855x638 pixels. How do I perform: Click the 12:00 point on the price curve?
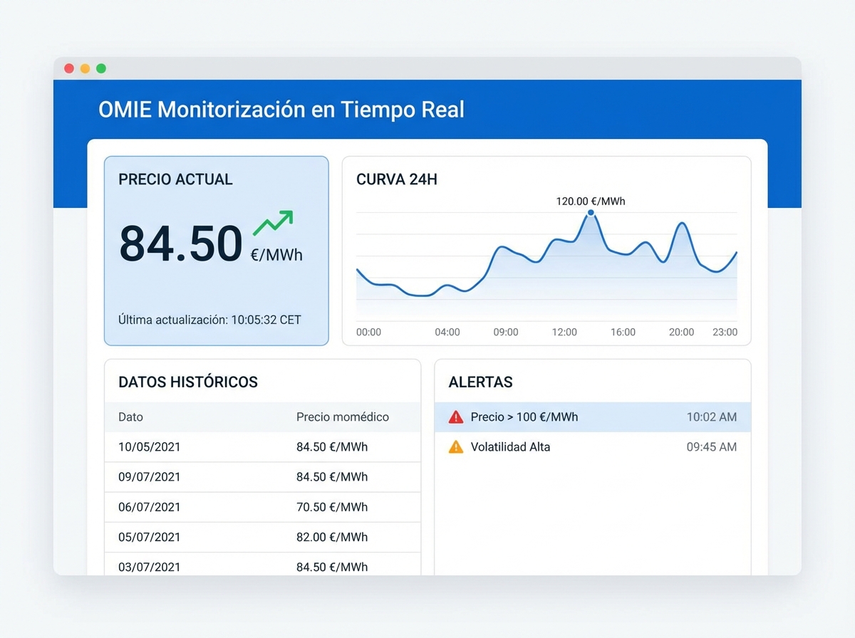click(564, 242)
